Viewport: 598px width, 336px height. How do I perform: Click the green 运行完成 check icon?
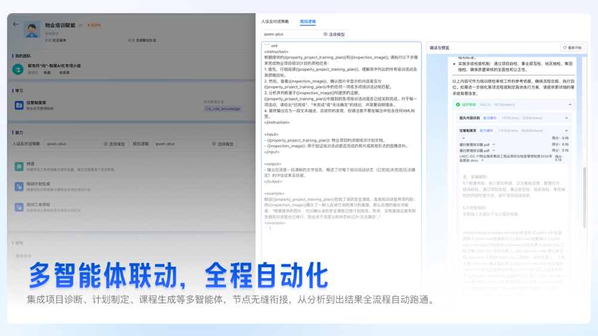point(458,105)
